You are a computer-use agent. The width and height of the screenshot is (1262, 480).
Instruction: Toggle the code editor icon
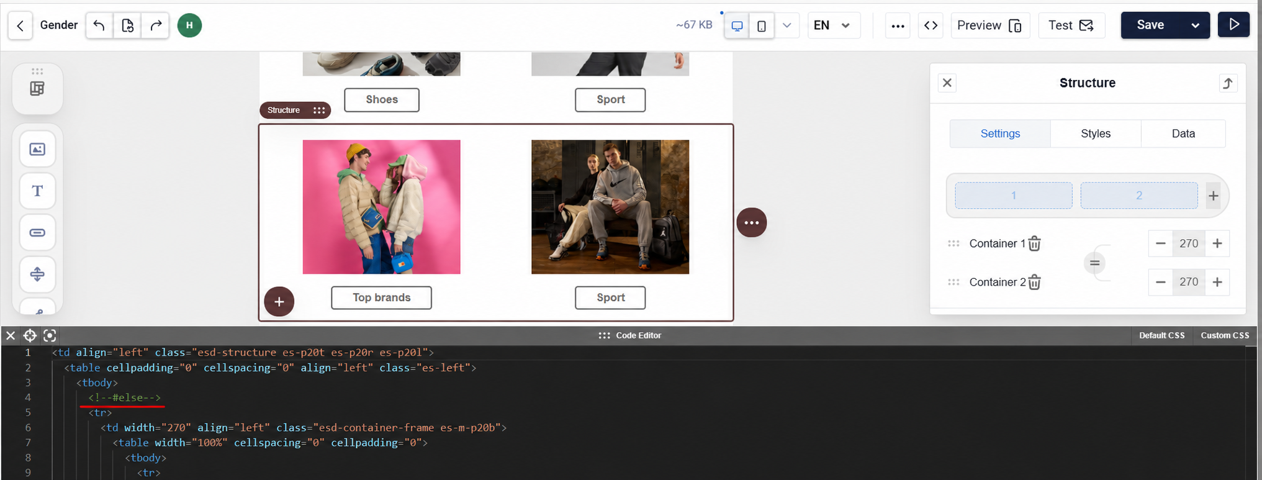click(931, 25)
